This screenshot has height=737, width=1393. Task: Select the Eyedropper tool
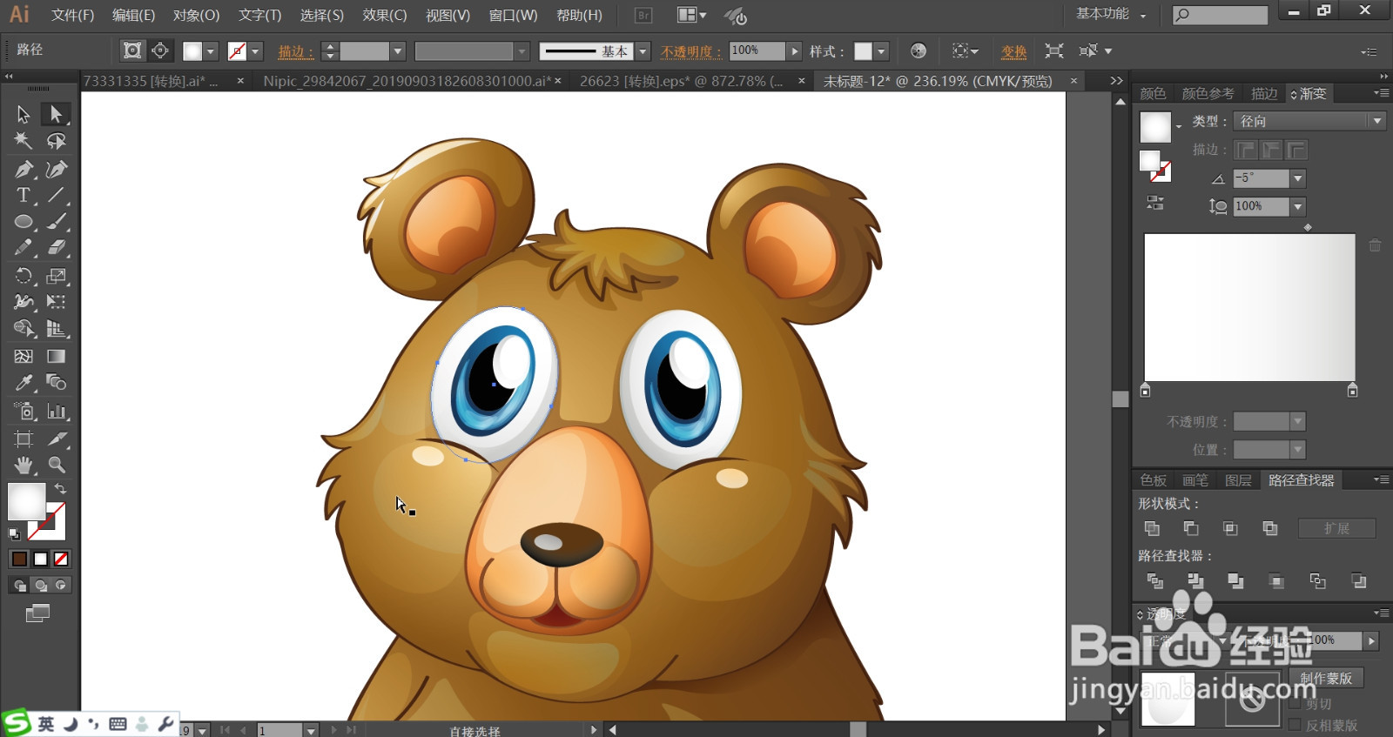(24, 383)
